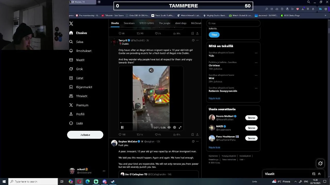
Task: Click the Hae search field
Action: (233, 23)
